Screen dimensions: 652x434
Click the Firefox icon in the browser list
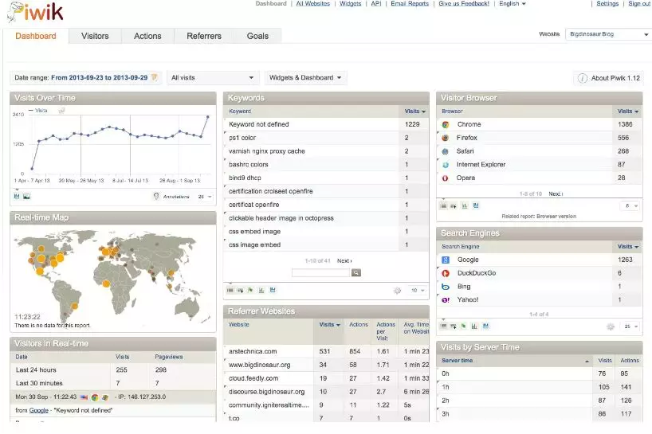(446, 138)
